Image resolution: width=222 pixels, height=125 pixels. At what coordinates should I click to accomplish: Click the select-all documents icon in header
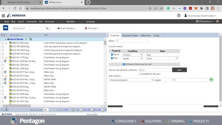point(2,35)
